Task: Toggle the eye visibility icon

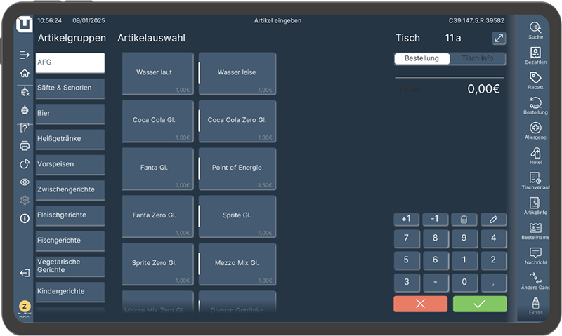Action: click(x=25, y=182)
